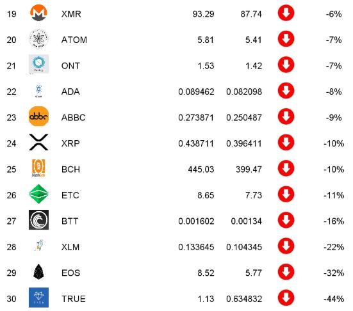This screenshot has height=311, width=353.
Task: Click the red down arrow in EOS row
Action: click(x=286, y=272)
